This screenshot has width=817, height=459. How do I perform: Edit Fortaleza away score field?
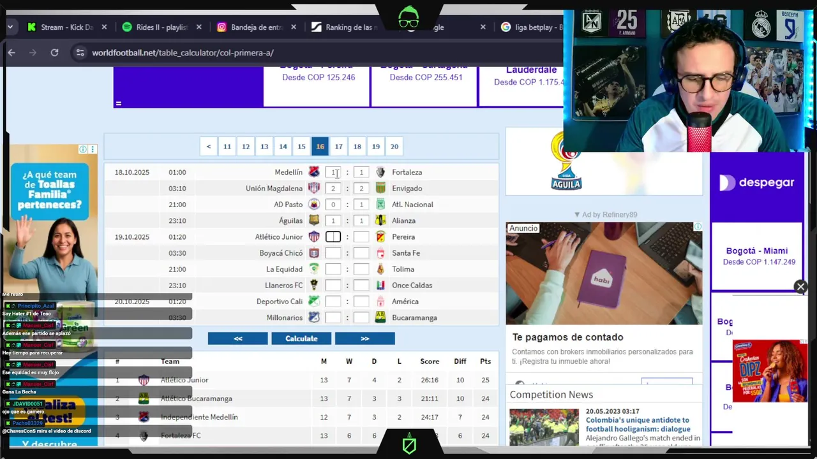[x=361, y=172]
